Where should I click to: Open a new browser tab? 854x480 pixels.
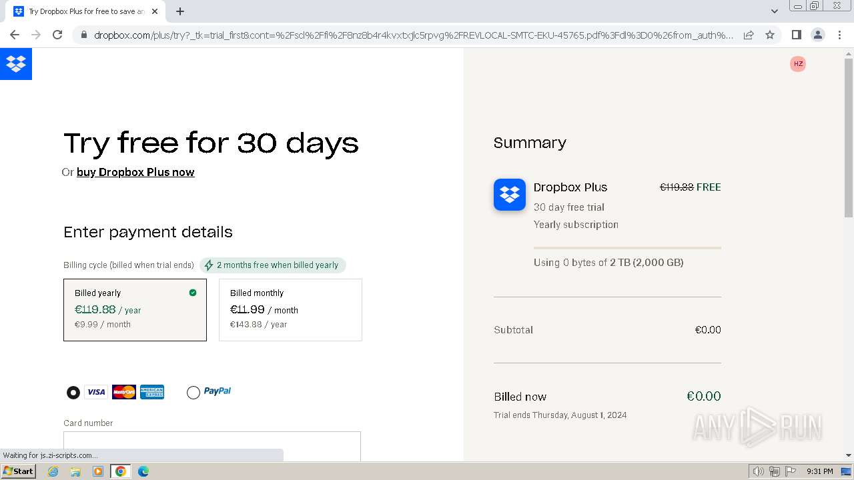tap(180, 11)
